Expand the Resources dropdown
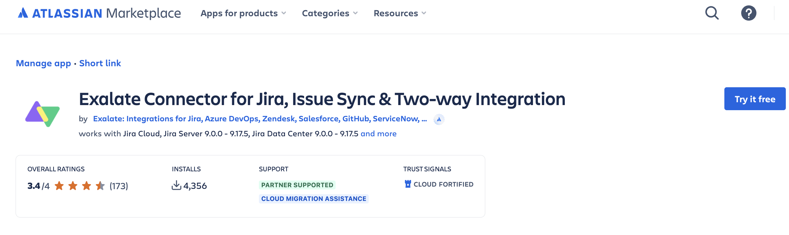Viewport: 789px width, 235px height. click(x=400, y=13)
